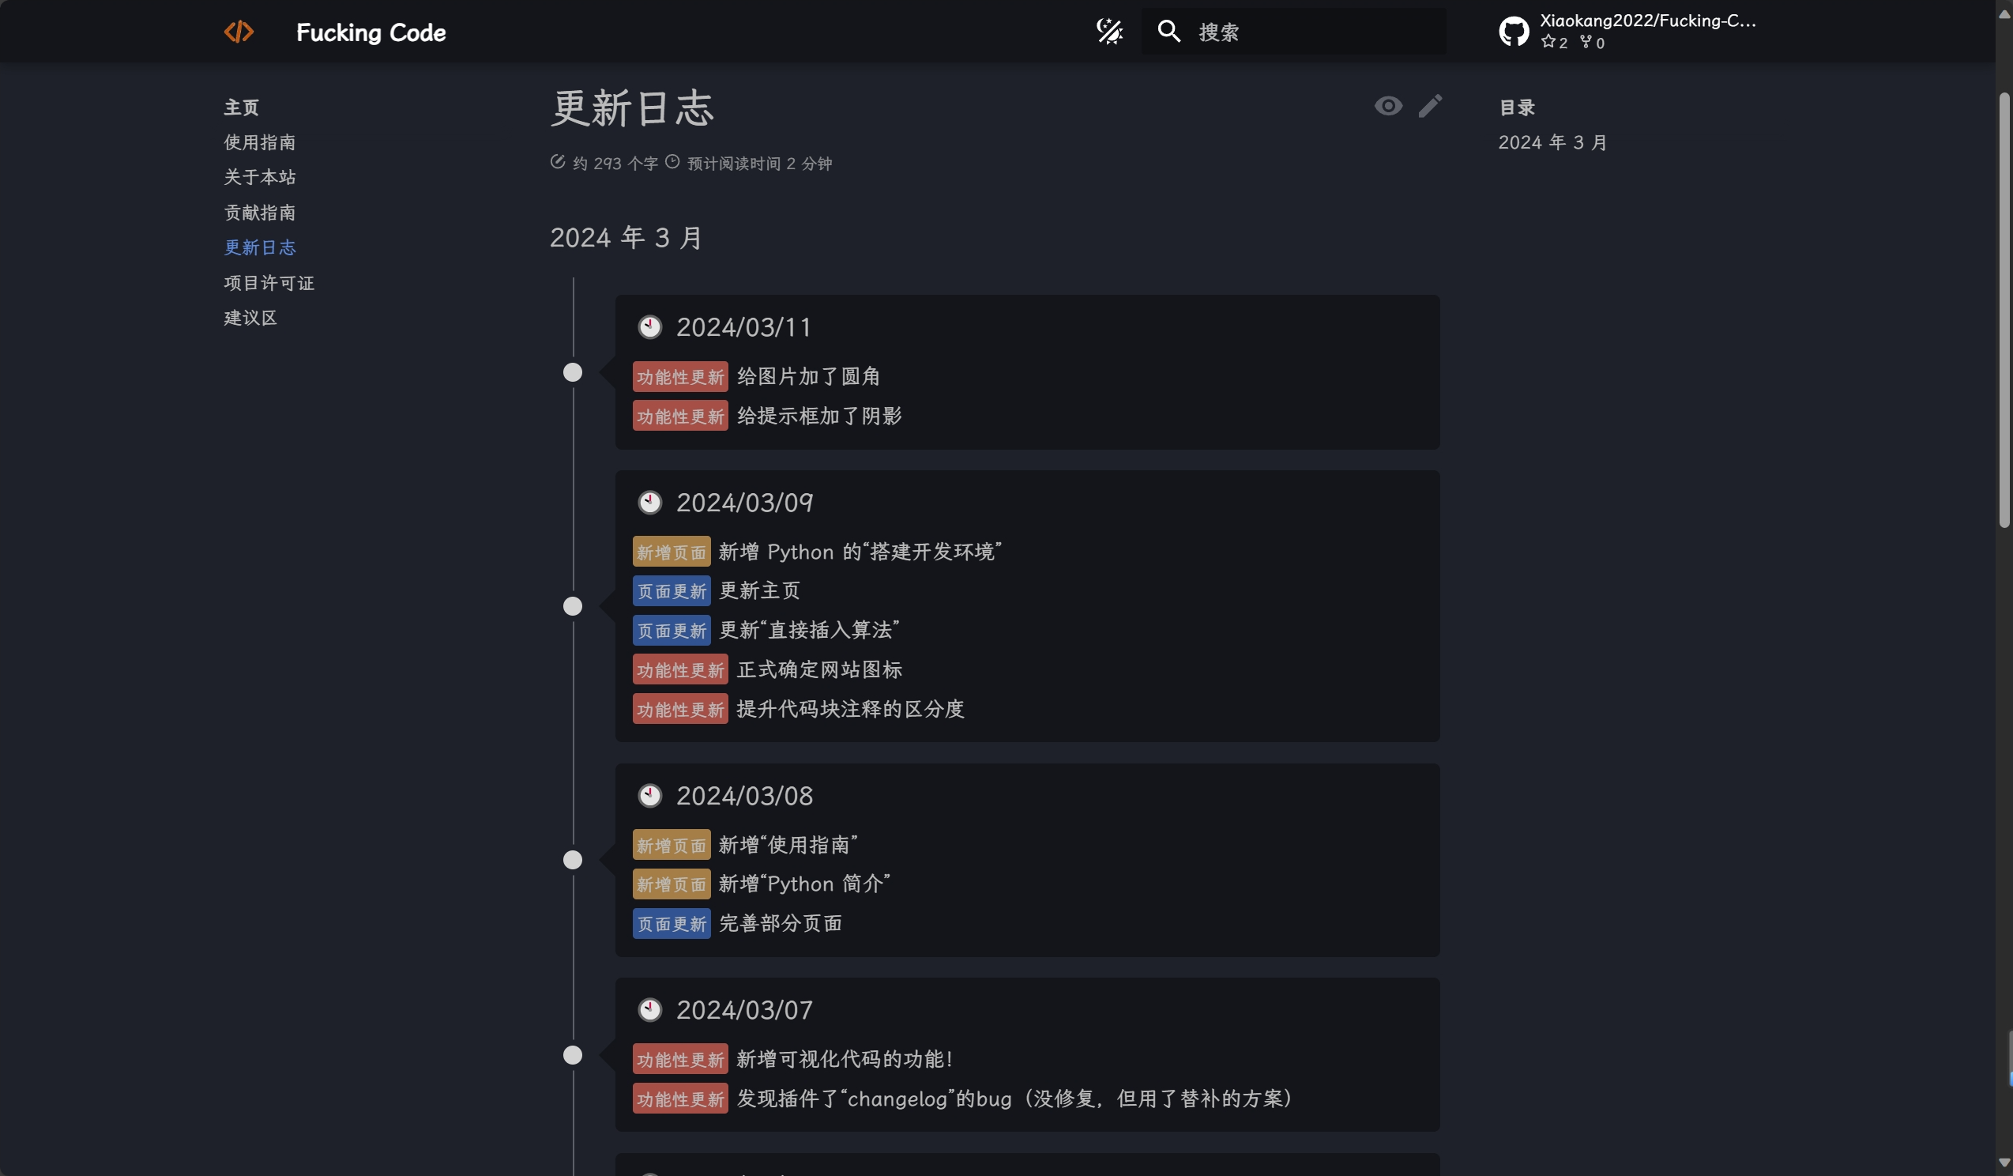Click the clock icon beside 2024/03/08
Image resolution: width=2013 pixels, height=1176 pixels.
[x=649, y=796]
